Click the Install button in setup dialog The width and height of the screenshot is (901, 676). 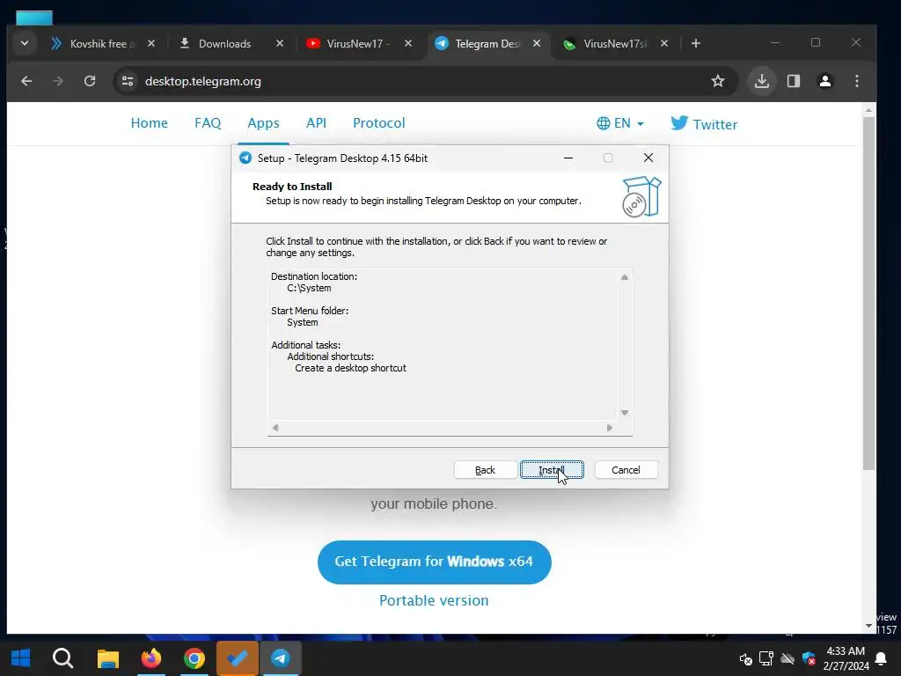pyautogui.click(x=552, y=470)
